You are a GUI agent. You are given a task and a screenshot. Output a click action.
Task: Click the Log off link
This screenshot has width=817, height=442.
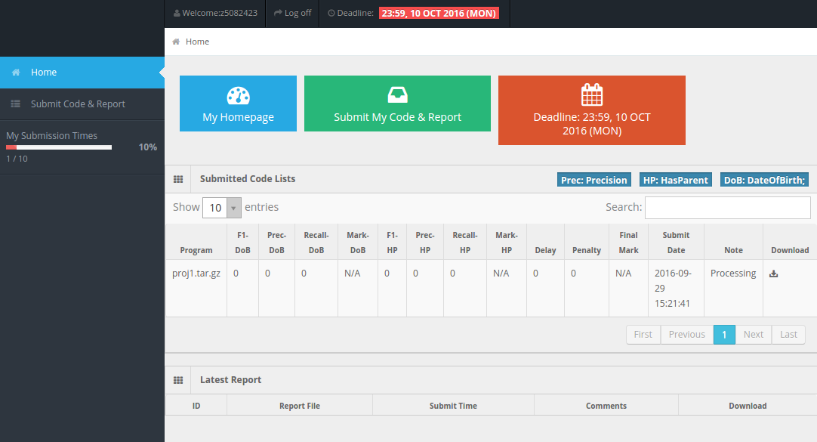[292, 13]
